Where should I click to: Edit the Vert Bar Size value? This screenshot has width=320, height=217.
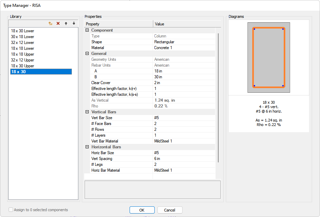[184, 118]
